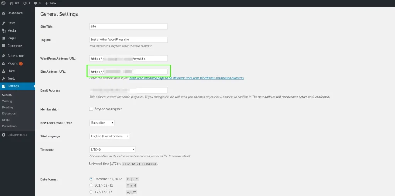Click the New button in admin bar

51,3
